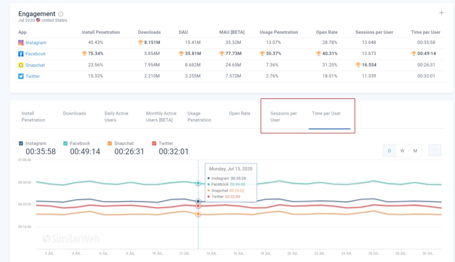
Task: Open the chart three-dots options menu
Action: click(435, 150)
